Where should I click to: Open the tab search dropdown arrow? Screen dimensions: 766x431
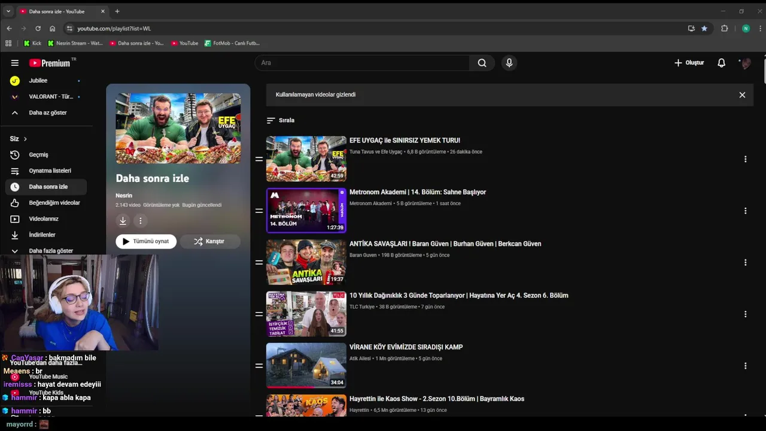pos(8,11)
